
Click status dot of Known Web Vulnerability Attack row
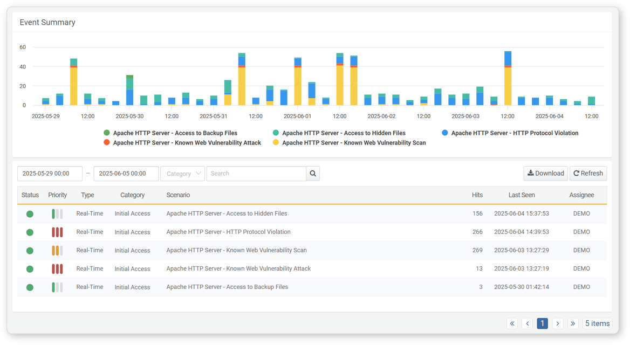[30, 269]
